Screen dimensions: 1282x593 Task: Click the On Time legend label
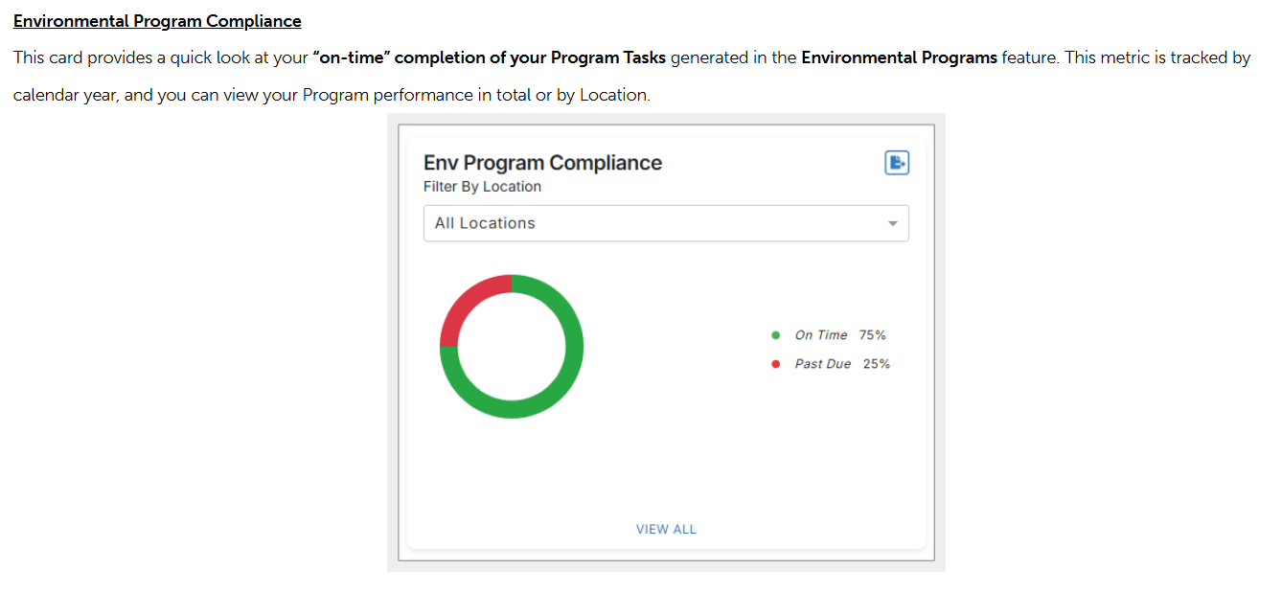(821, 335)
